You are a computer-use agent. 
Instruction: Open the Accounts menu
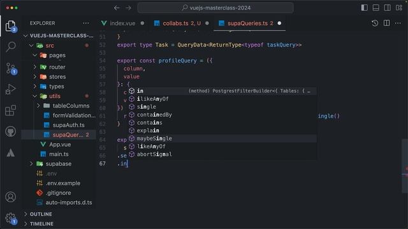(x=11, y=197)
